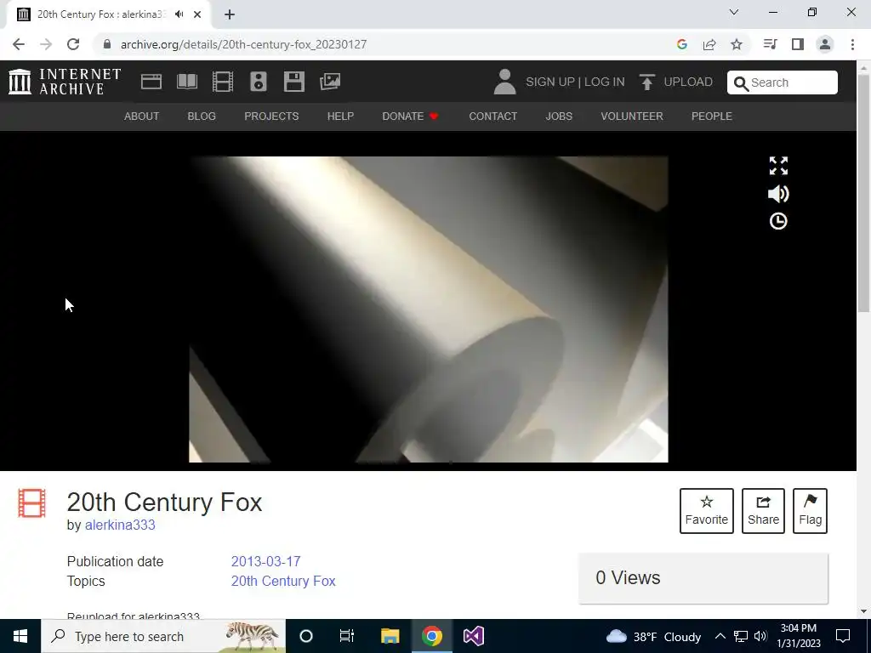This screenshot has width=871, height=653.
Task: Click the red film media-type icon
Action: 31,503
